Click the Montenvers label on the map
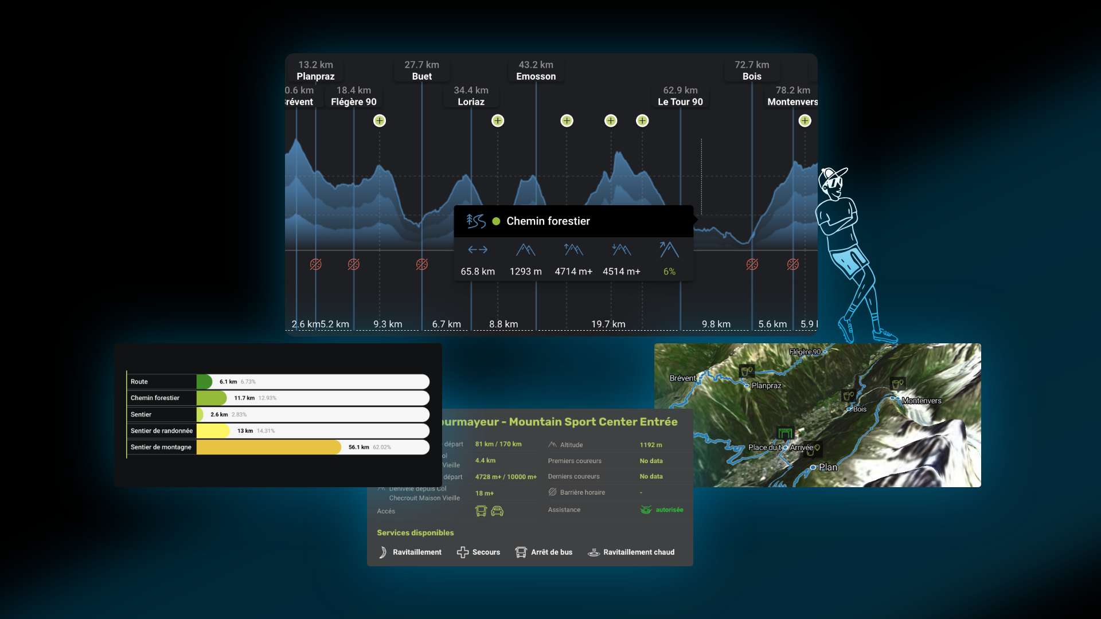 [922, 401]
